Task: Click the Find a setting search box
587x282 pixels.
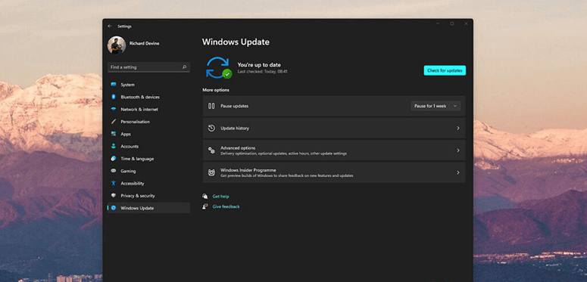Action: click(x=148, y=67)
